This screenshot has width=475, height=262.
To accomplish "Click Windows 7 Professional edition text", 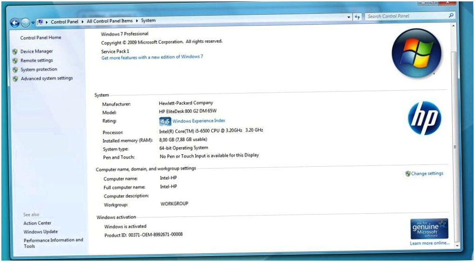I will (x=125, y=34).
